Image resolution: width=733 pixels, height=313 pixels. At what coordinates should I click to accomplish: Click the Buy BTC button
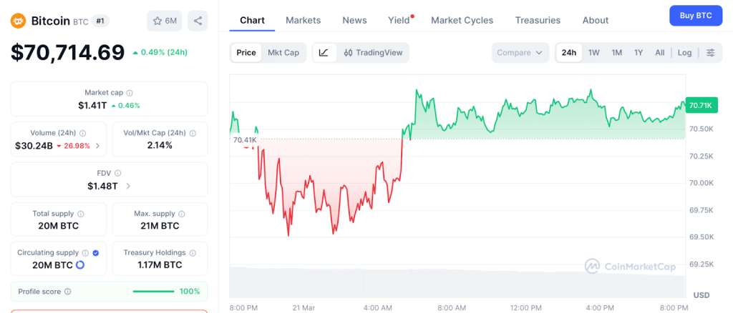695,16
